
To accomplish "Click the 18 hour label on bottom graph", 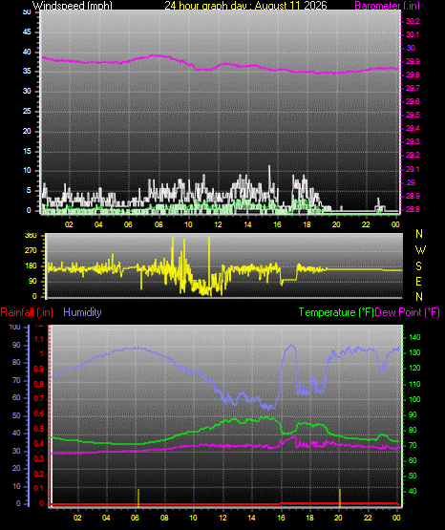I will [309, 518].
